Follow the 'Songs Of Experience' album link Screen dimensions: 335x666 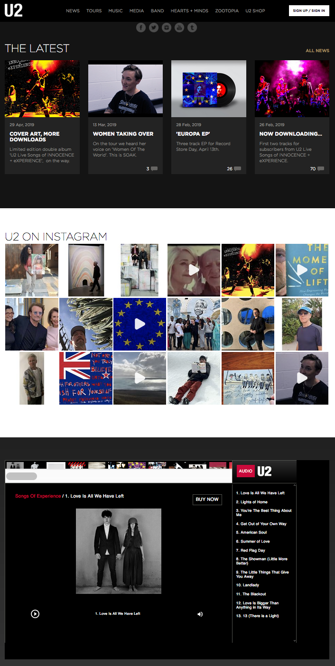[x=38, y=496]
